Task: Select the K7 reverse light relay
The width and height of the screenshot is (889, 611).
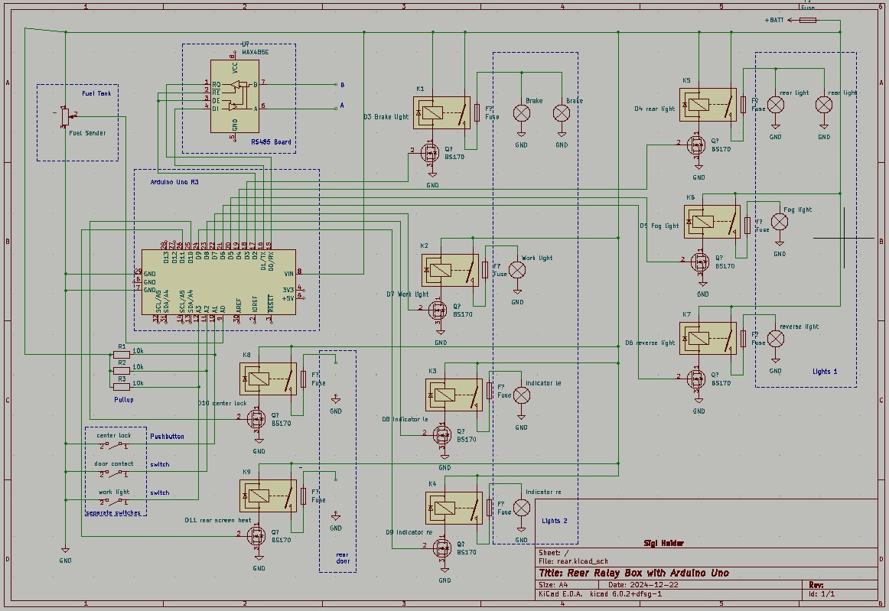Action: pos(708,338)
